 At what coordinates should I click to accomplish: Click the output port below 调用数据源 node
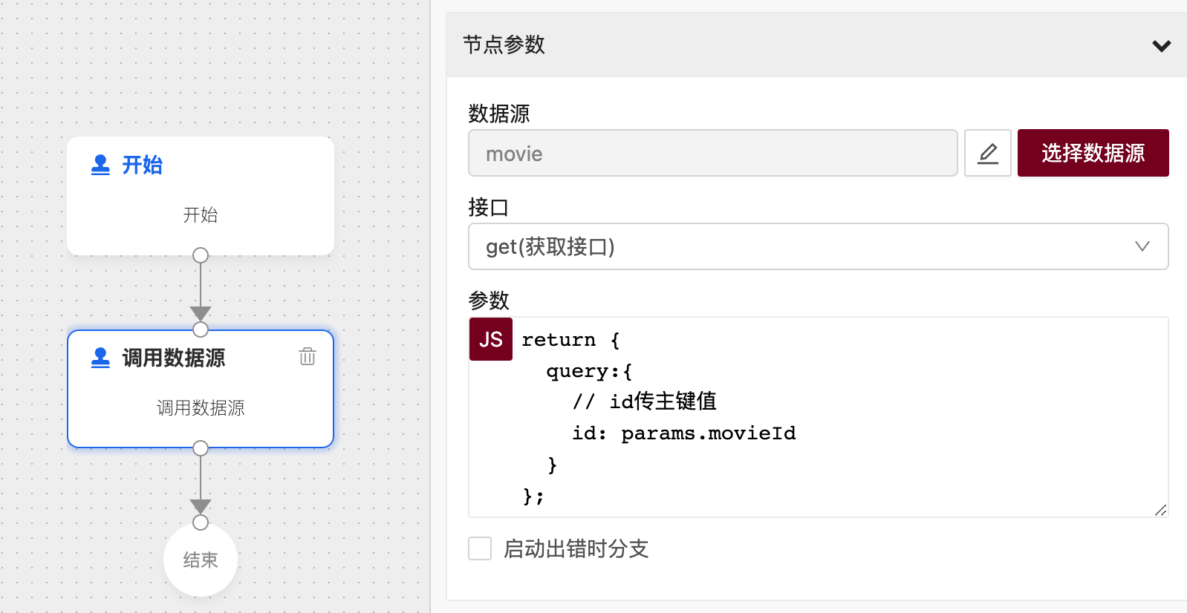[x=201, y=448]
